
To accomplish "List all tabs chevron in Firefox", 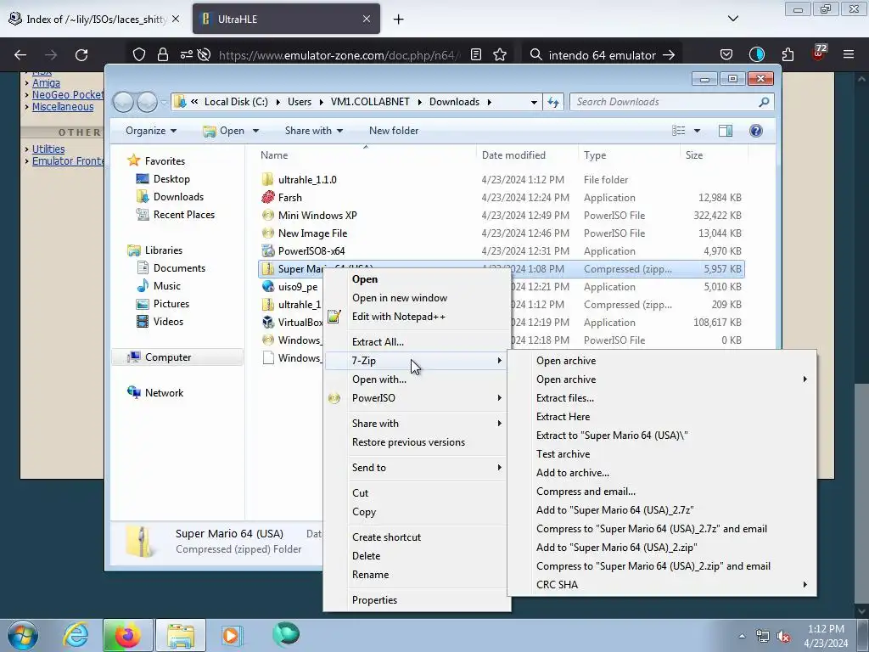I will 733,19.
